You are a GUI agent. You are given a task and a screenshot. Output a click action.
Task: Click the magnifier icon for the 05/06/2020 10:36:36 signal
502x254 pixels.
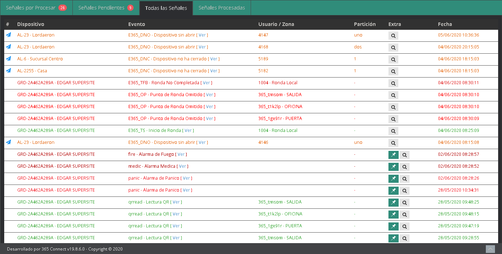tap(393, 35)
